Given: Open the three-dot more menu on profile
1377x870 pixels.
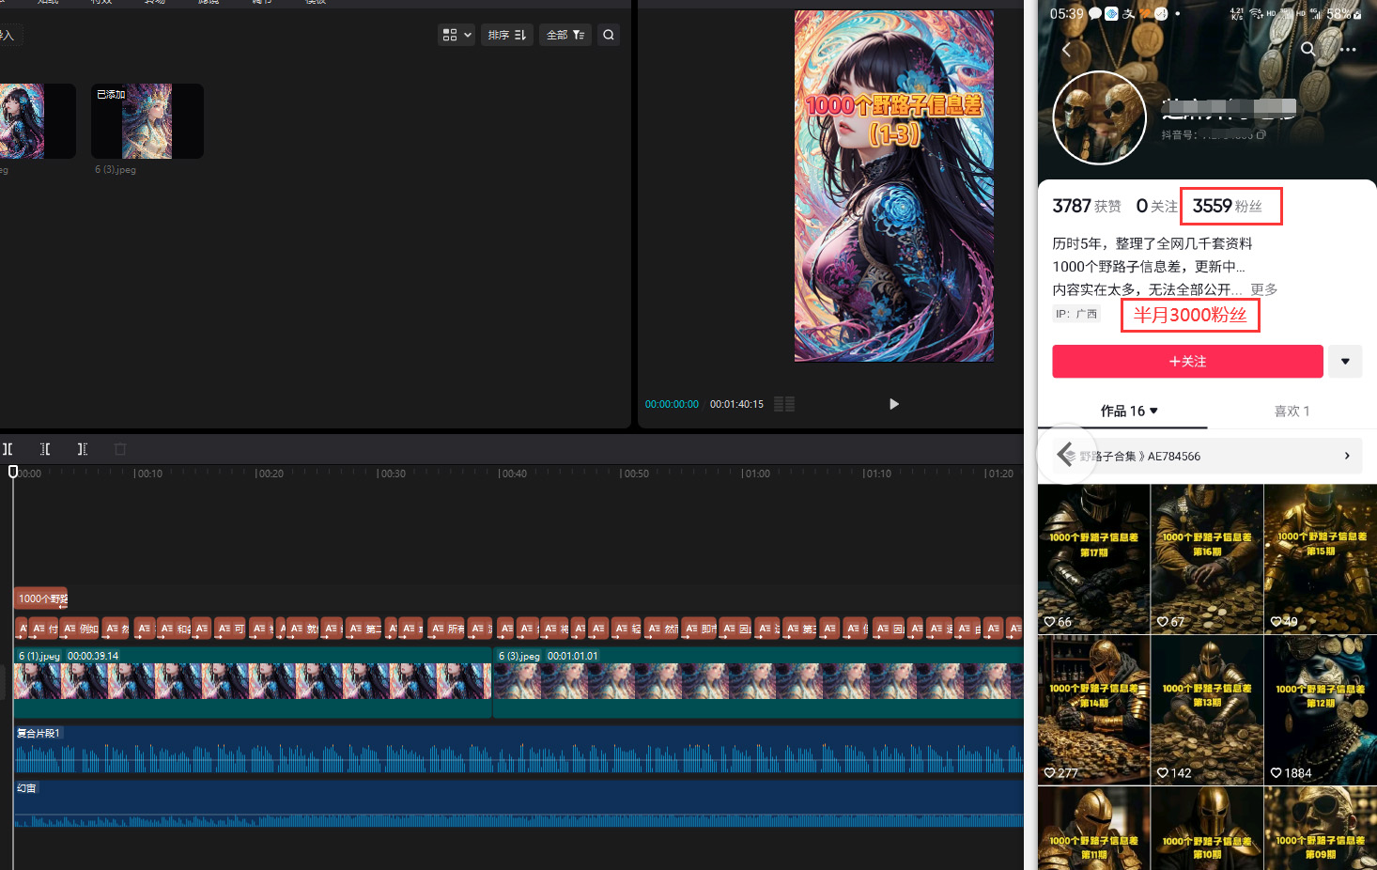Looking at the screenshot, I should (x=1348, y=49).
